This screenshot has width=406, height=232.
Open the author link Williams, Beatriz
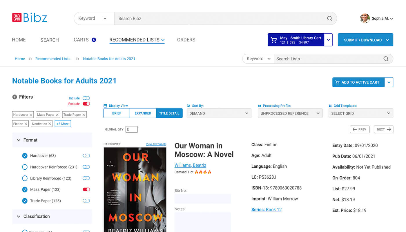point(190,165)
